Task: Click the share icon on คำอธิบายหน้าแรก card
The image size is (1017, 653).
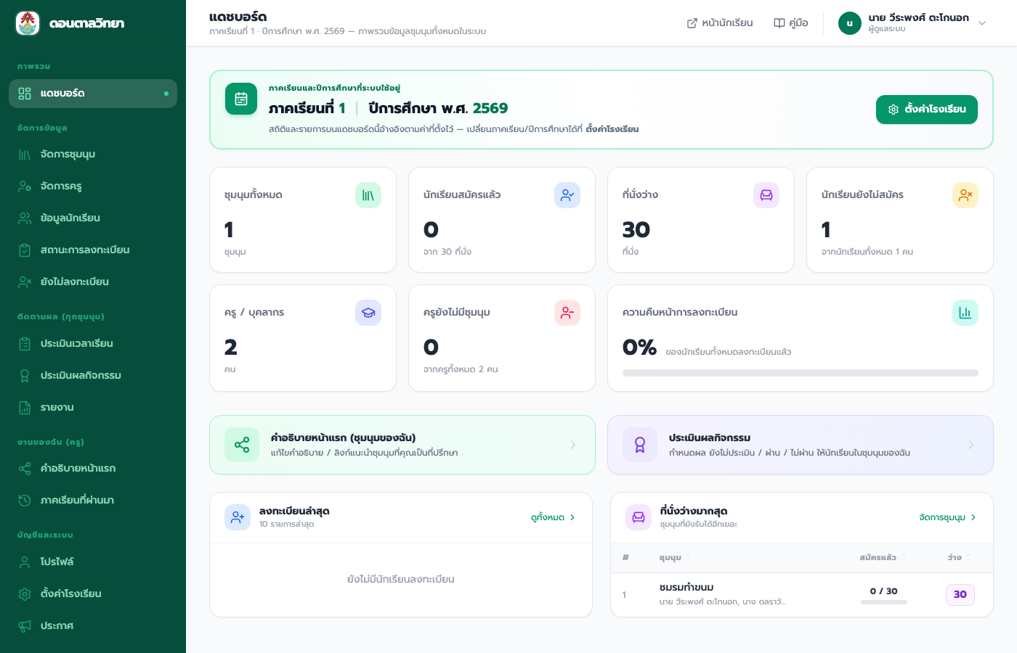Action: coord(242,445)
